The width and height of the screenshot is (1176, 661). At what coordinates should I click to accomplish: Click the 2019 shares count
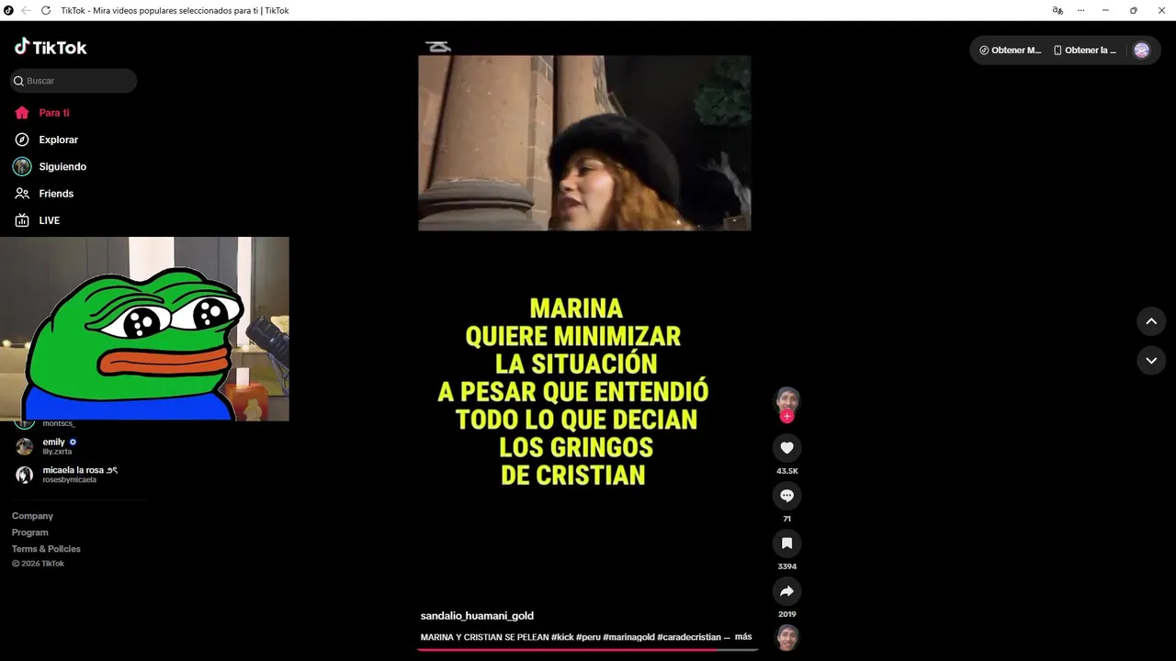(786, 614)
